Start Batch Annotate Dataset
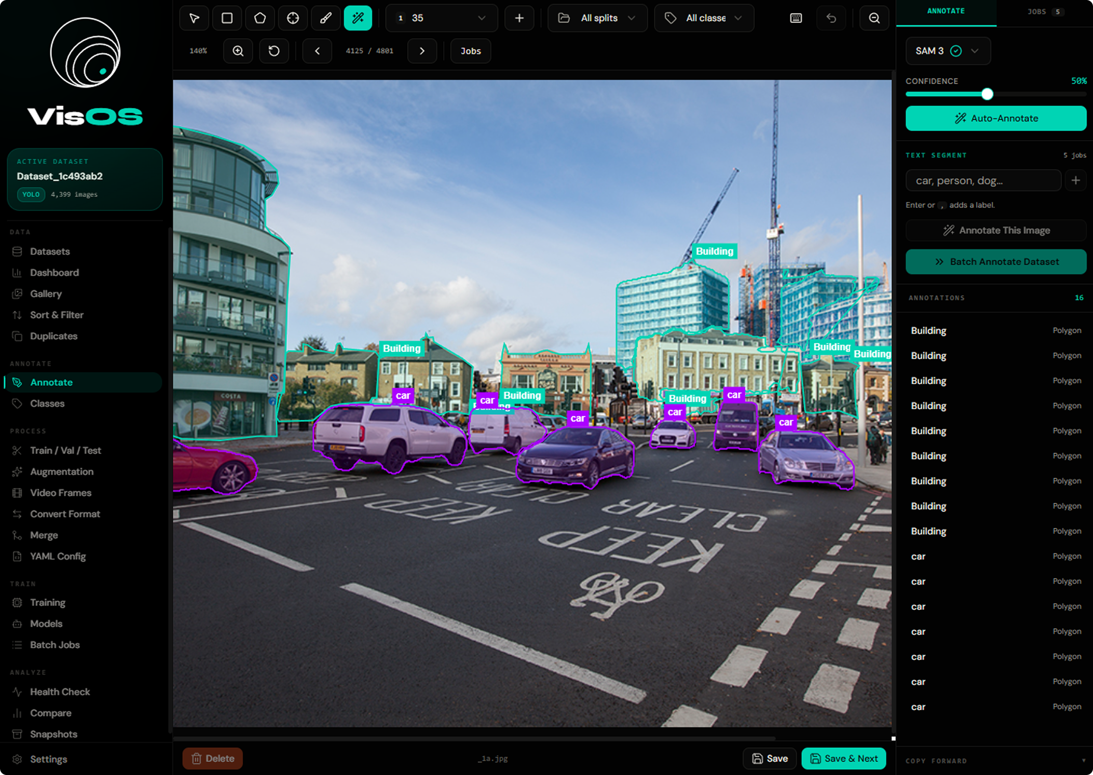The width and height of the screenshot is (1093, 775). (x=995, y=261)
